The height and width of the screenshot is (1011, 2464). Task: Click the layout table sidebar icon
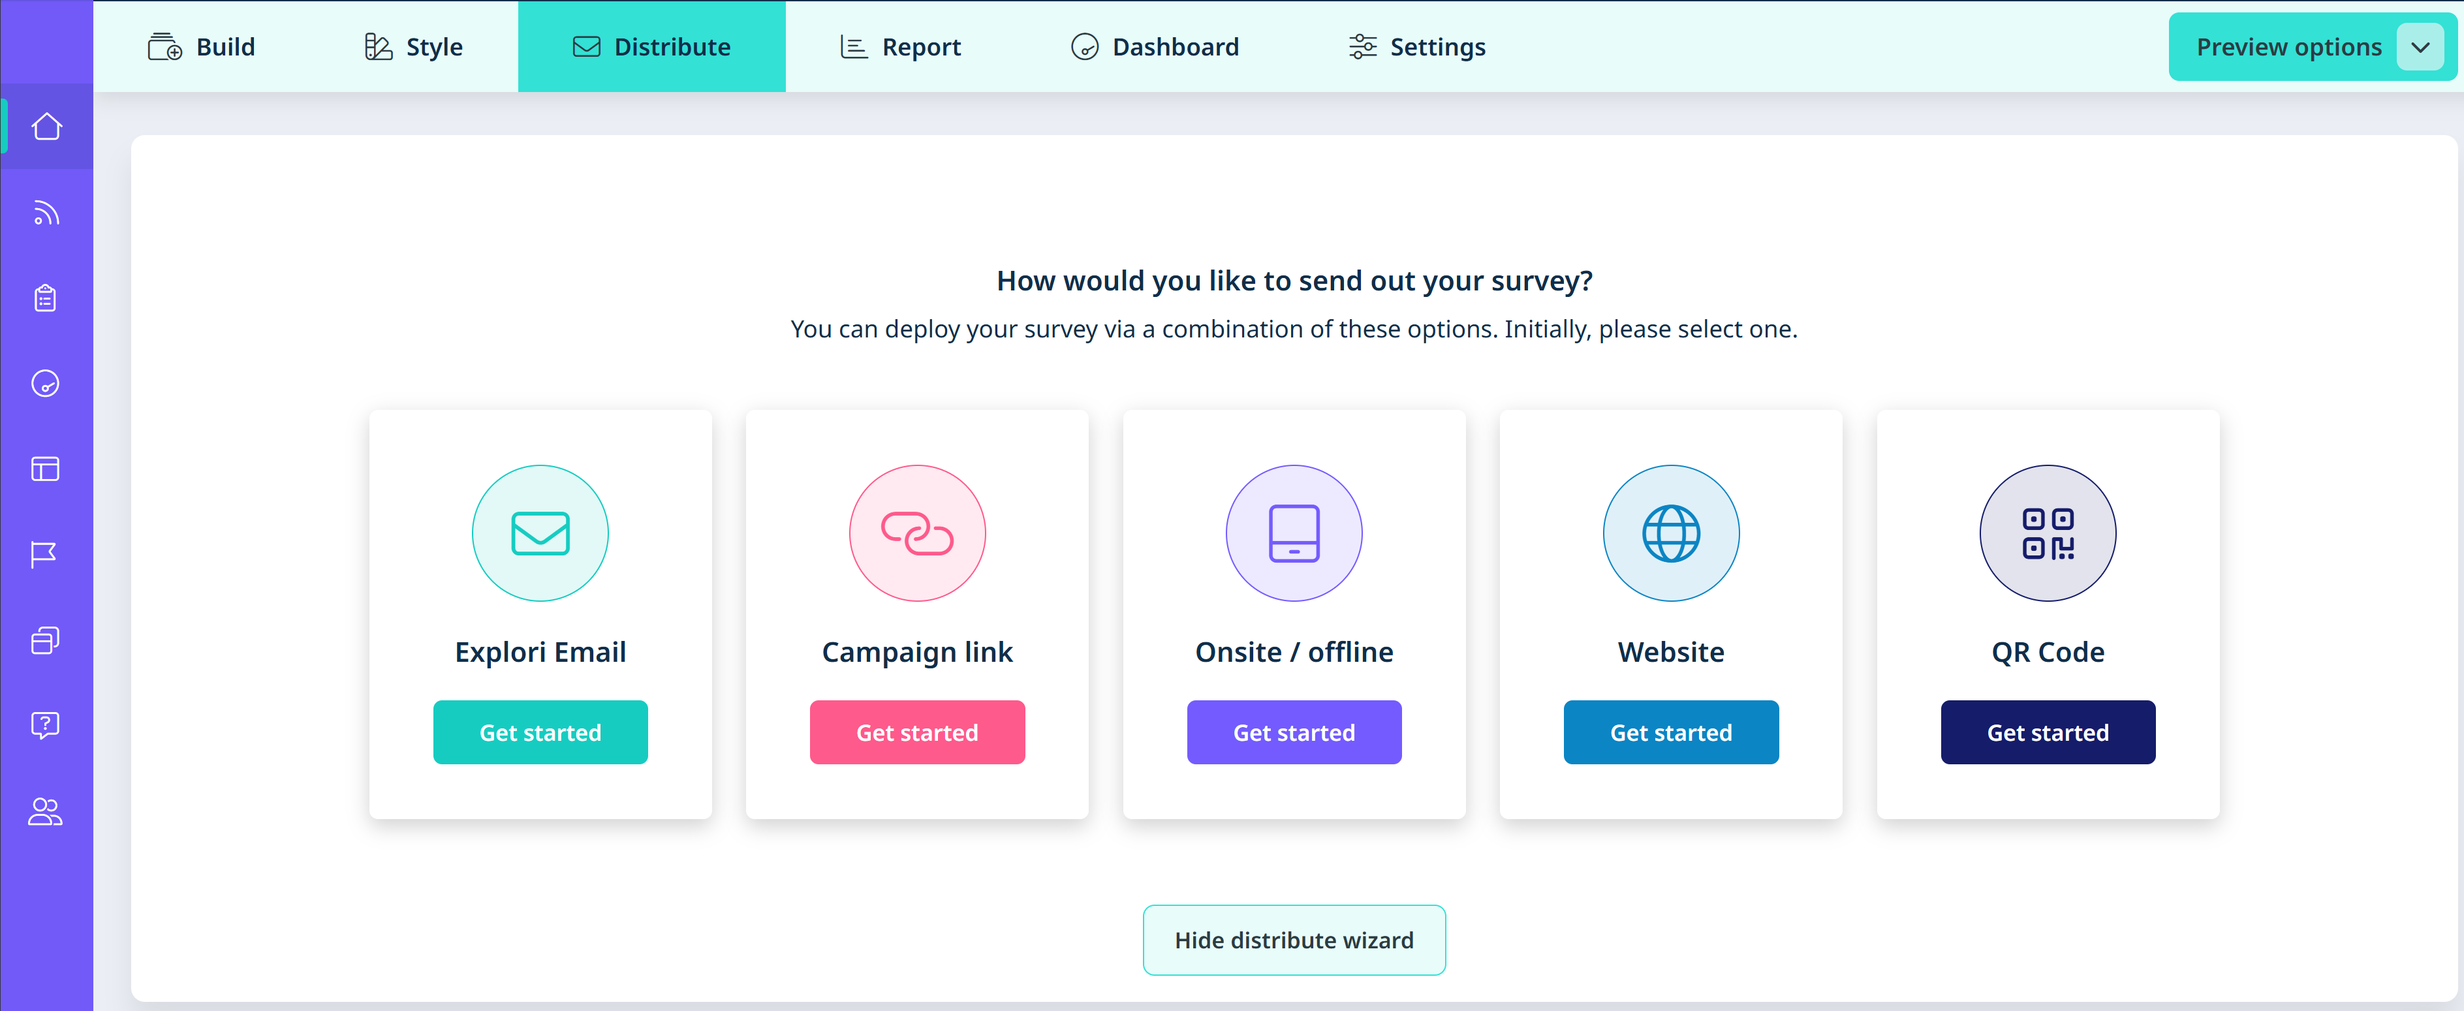coord(46,469)
